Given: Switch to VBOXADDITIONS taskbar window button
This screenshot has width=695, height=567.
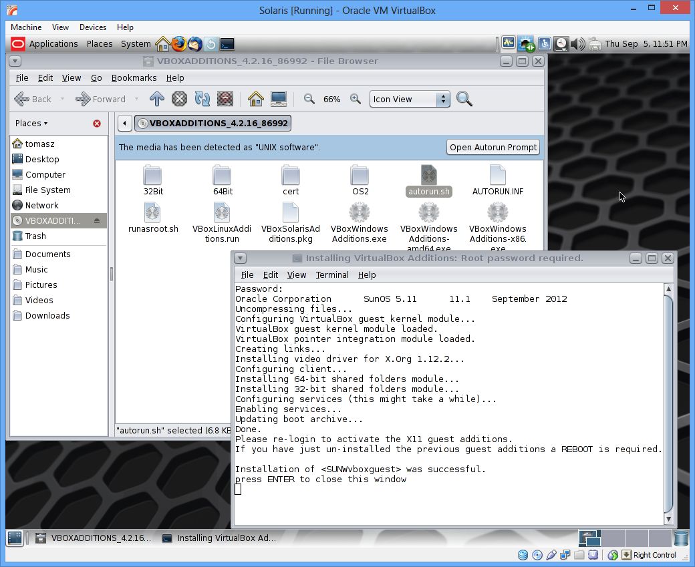Looking at the screenshot, I should [94, 538].
